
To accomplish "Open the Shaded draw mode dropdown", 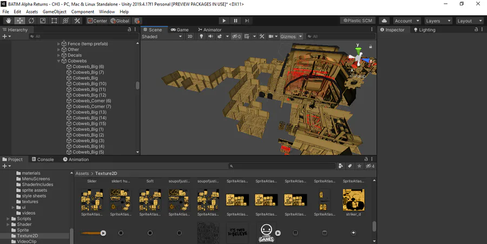I will point(162,36).
